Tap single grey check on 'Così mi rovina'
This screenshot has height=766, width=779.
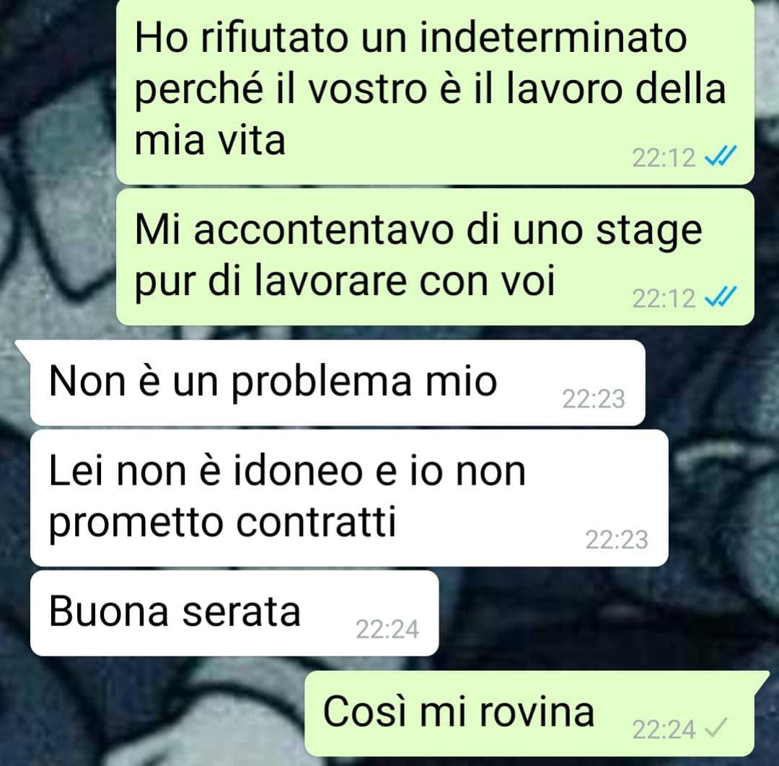point(716,728)
